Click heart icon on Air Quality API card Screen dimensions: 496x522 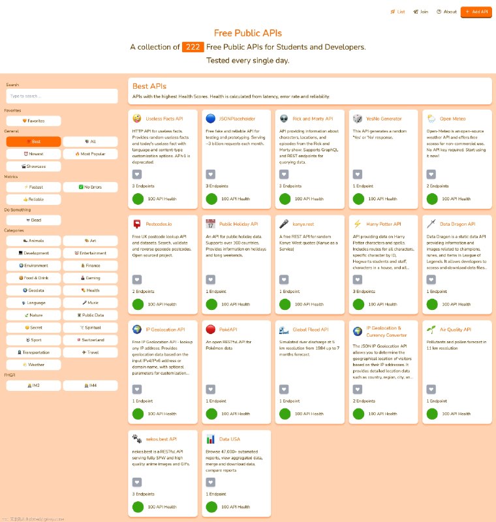431,389
